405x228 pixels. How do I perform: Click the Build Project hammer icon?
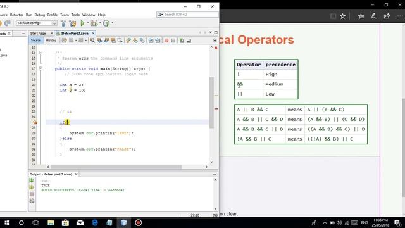(63, 23)
